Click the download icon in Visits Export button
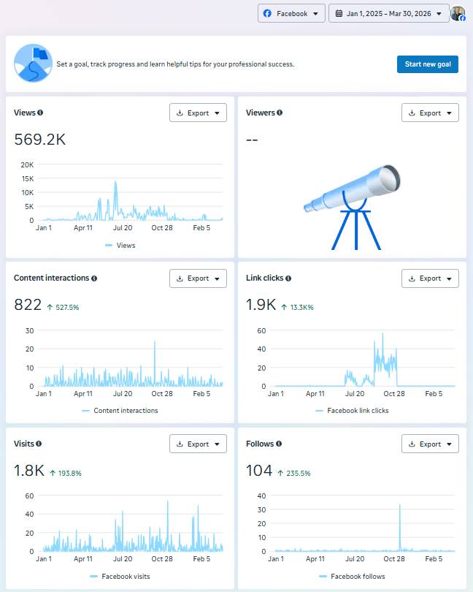Viewport: 473px width, 592px height. click(180, 444)
